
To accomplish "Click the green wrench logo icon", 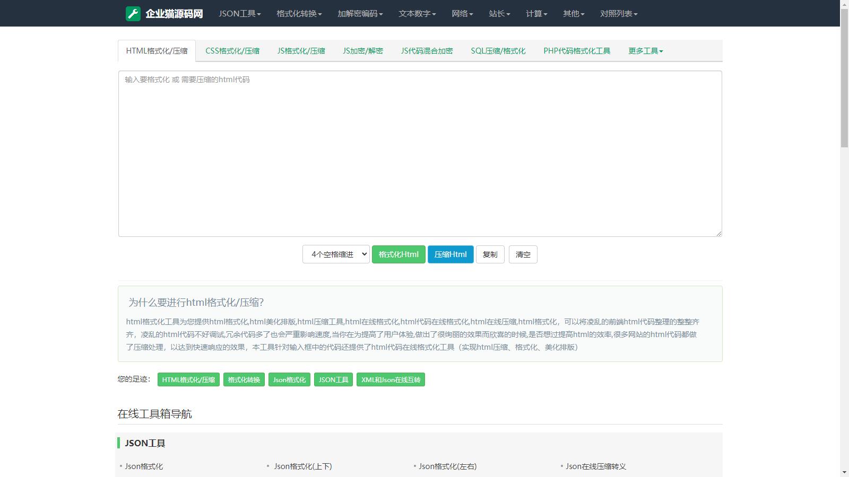I will (x=133, y=14).
